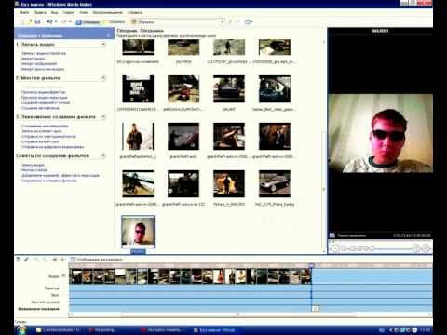The image size is (447, 335).
Task: Open the Сервис menu
Action: point(69,12)
